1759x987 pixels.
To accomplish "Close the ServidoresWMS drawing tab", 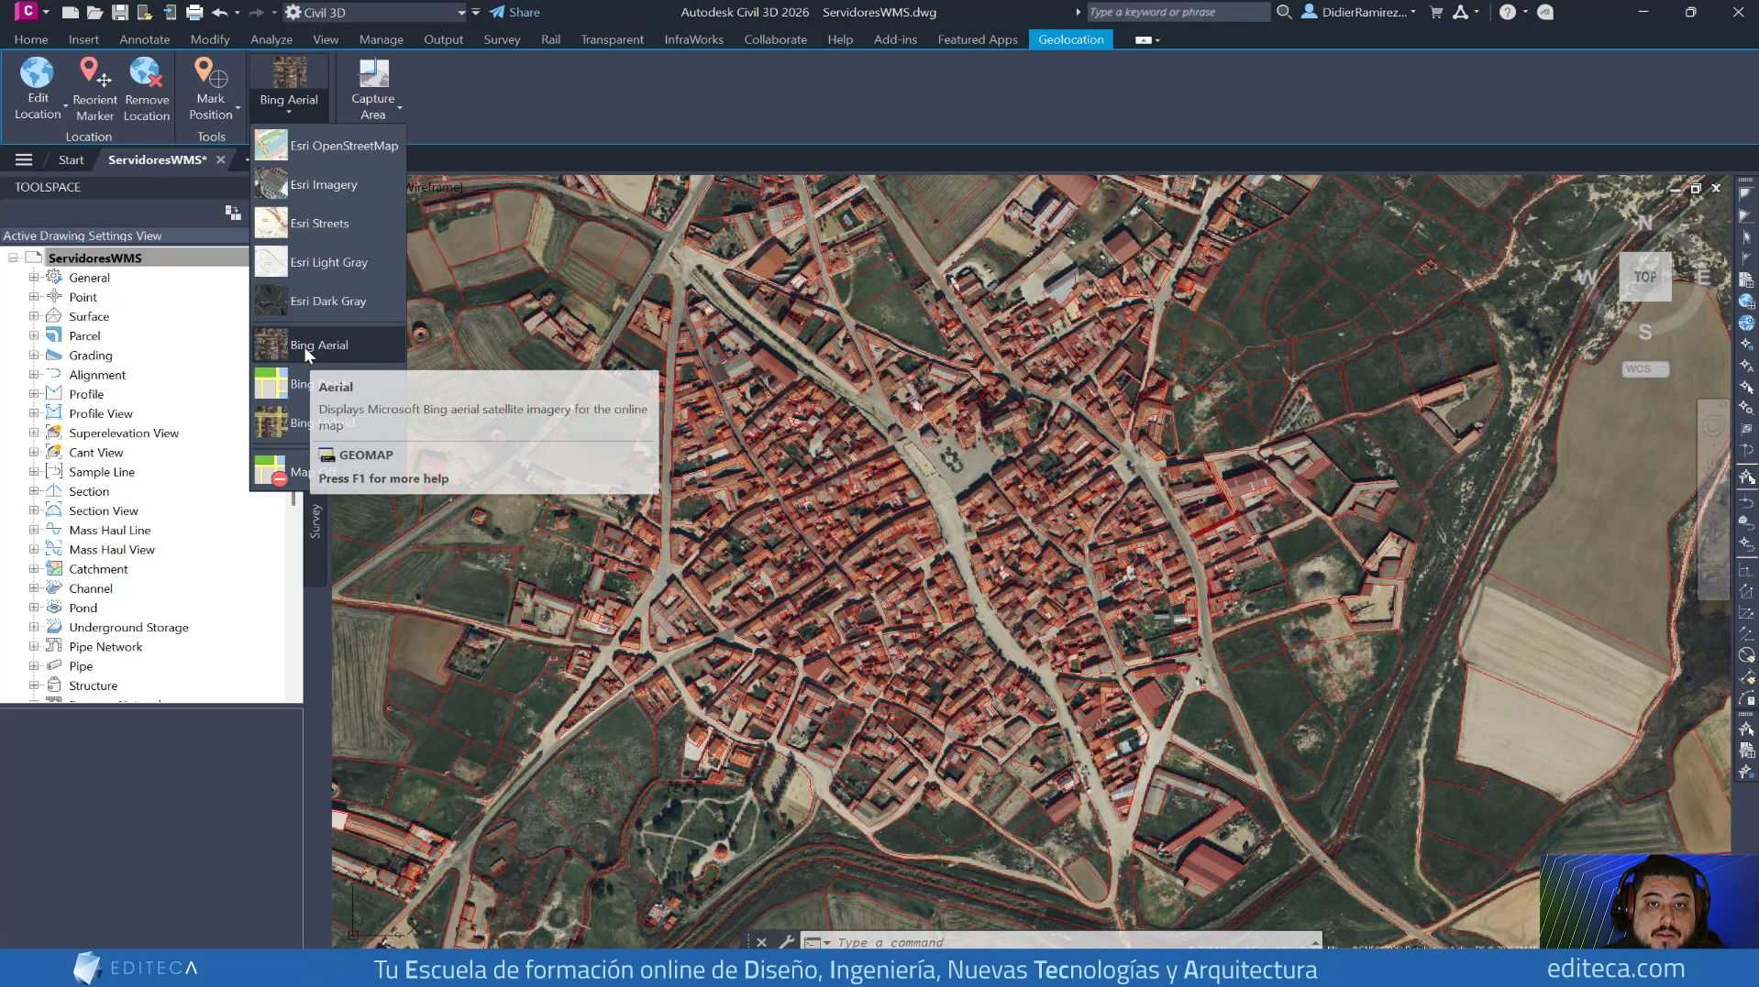I will click(221, 159).
